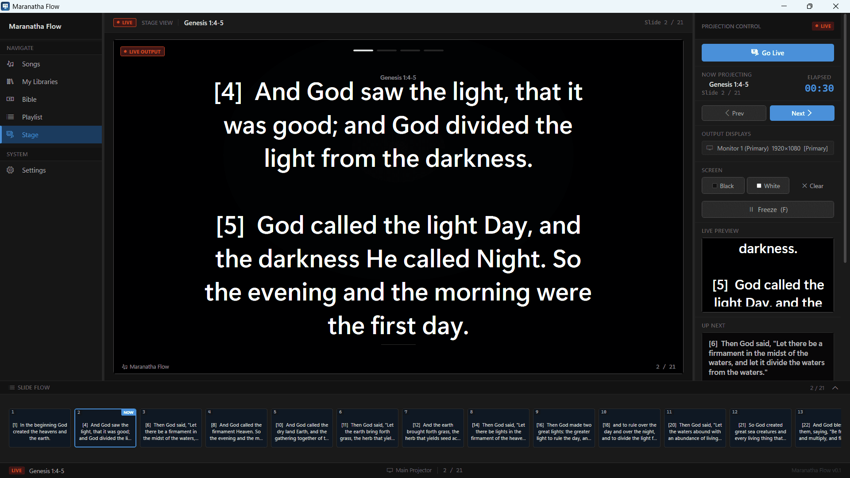850x478 pixels.
Task: Click LIVE OUTPUT badge on preview
Action: [143, 52]
